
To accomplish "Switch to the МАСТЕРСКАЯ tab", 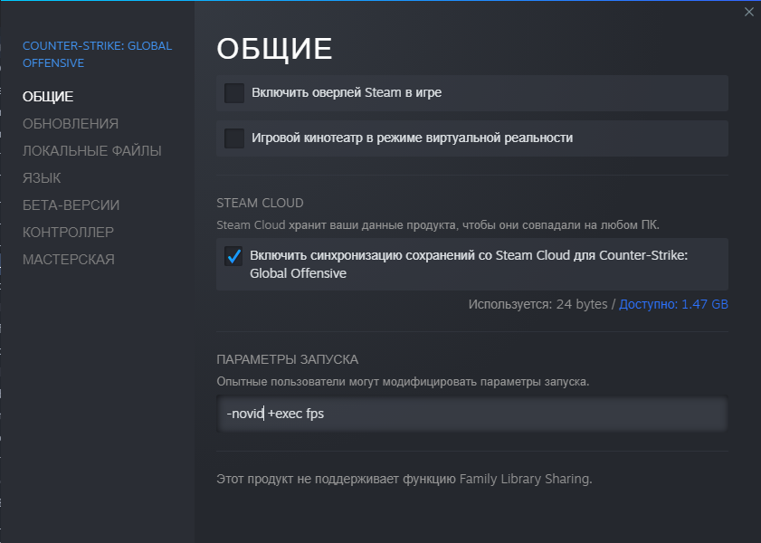I will [x=68, y=259].
